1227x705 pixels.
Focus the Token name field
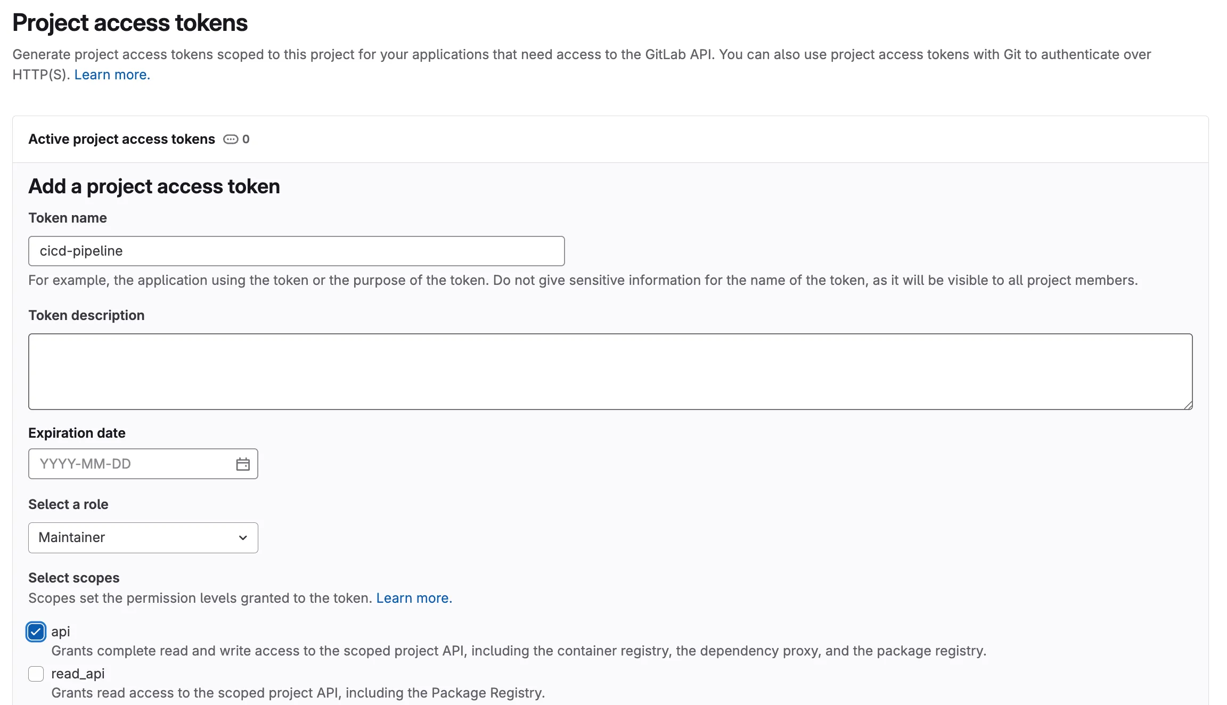coord(296,251)
